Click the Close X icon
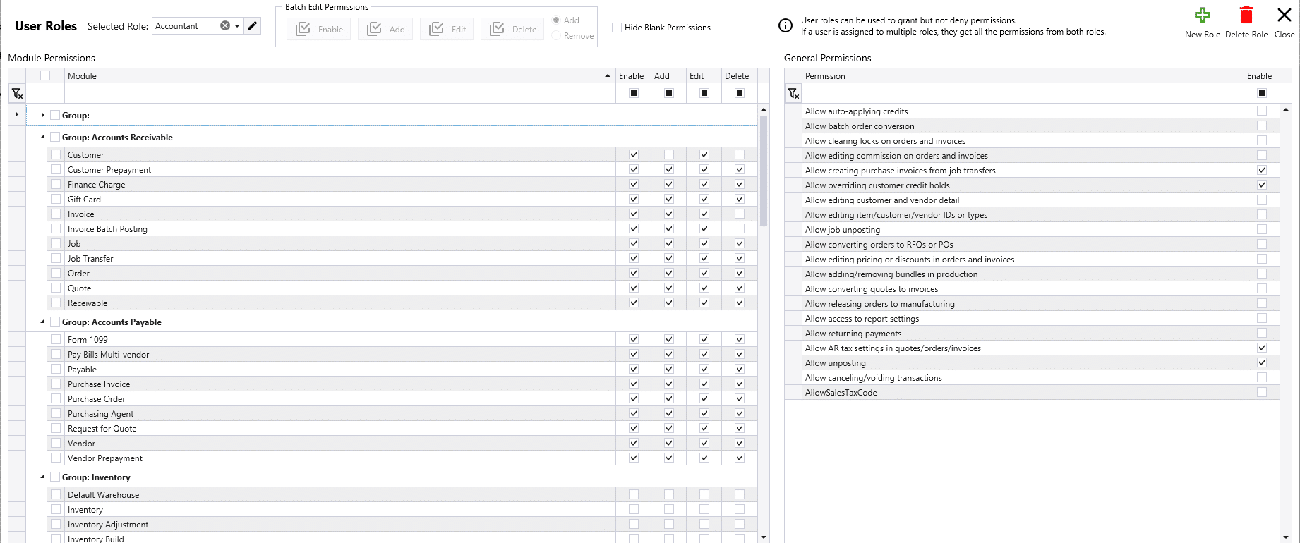 pyautogui.click(x=1284, y=16)
